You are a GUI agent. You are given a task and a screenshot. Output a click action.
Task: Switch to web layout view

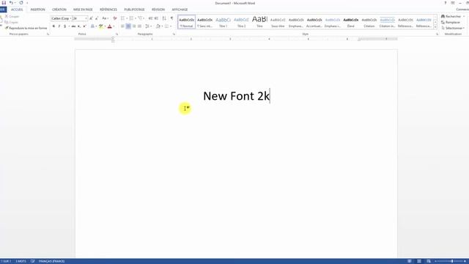pyautogui.click(x=429, y=261)
